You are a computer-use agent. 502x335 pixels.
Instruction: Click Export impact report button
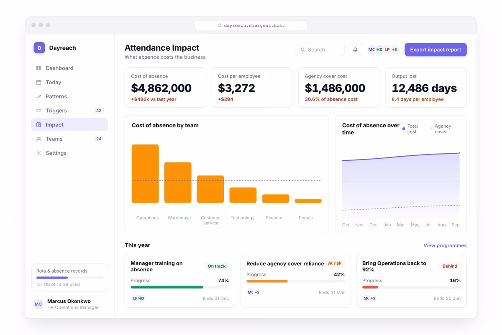[435, 49]
